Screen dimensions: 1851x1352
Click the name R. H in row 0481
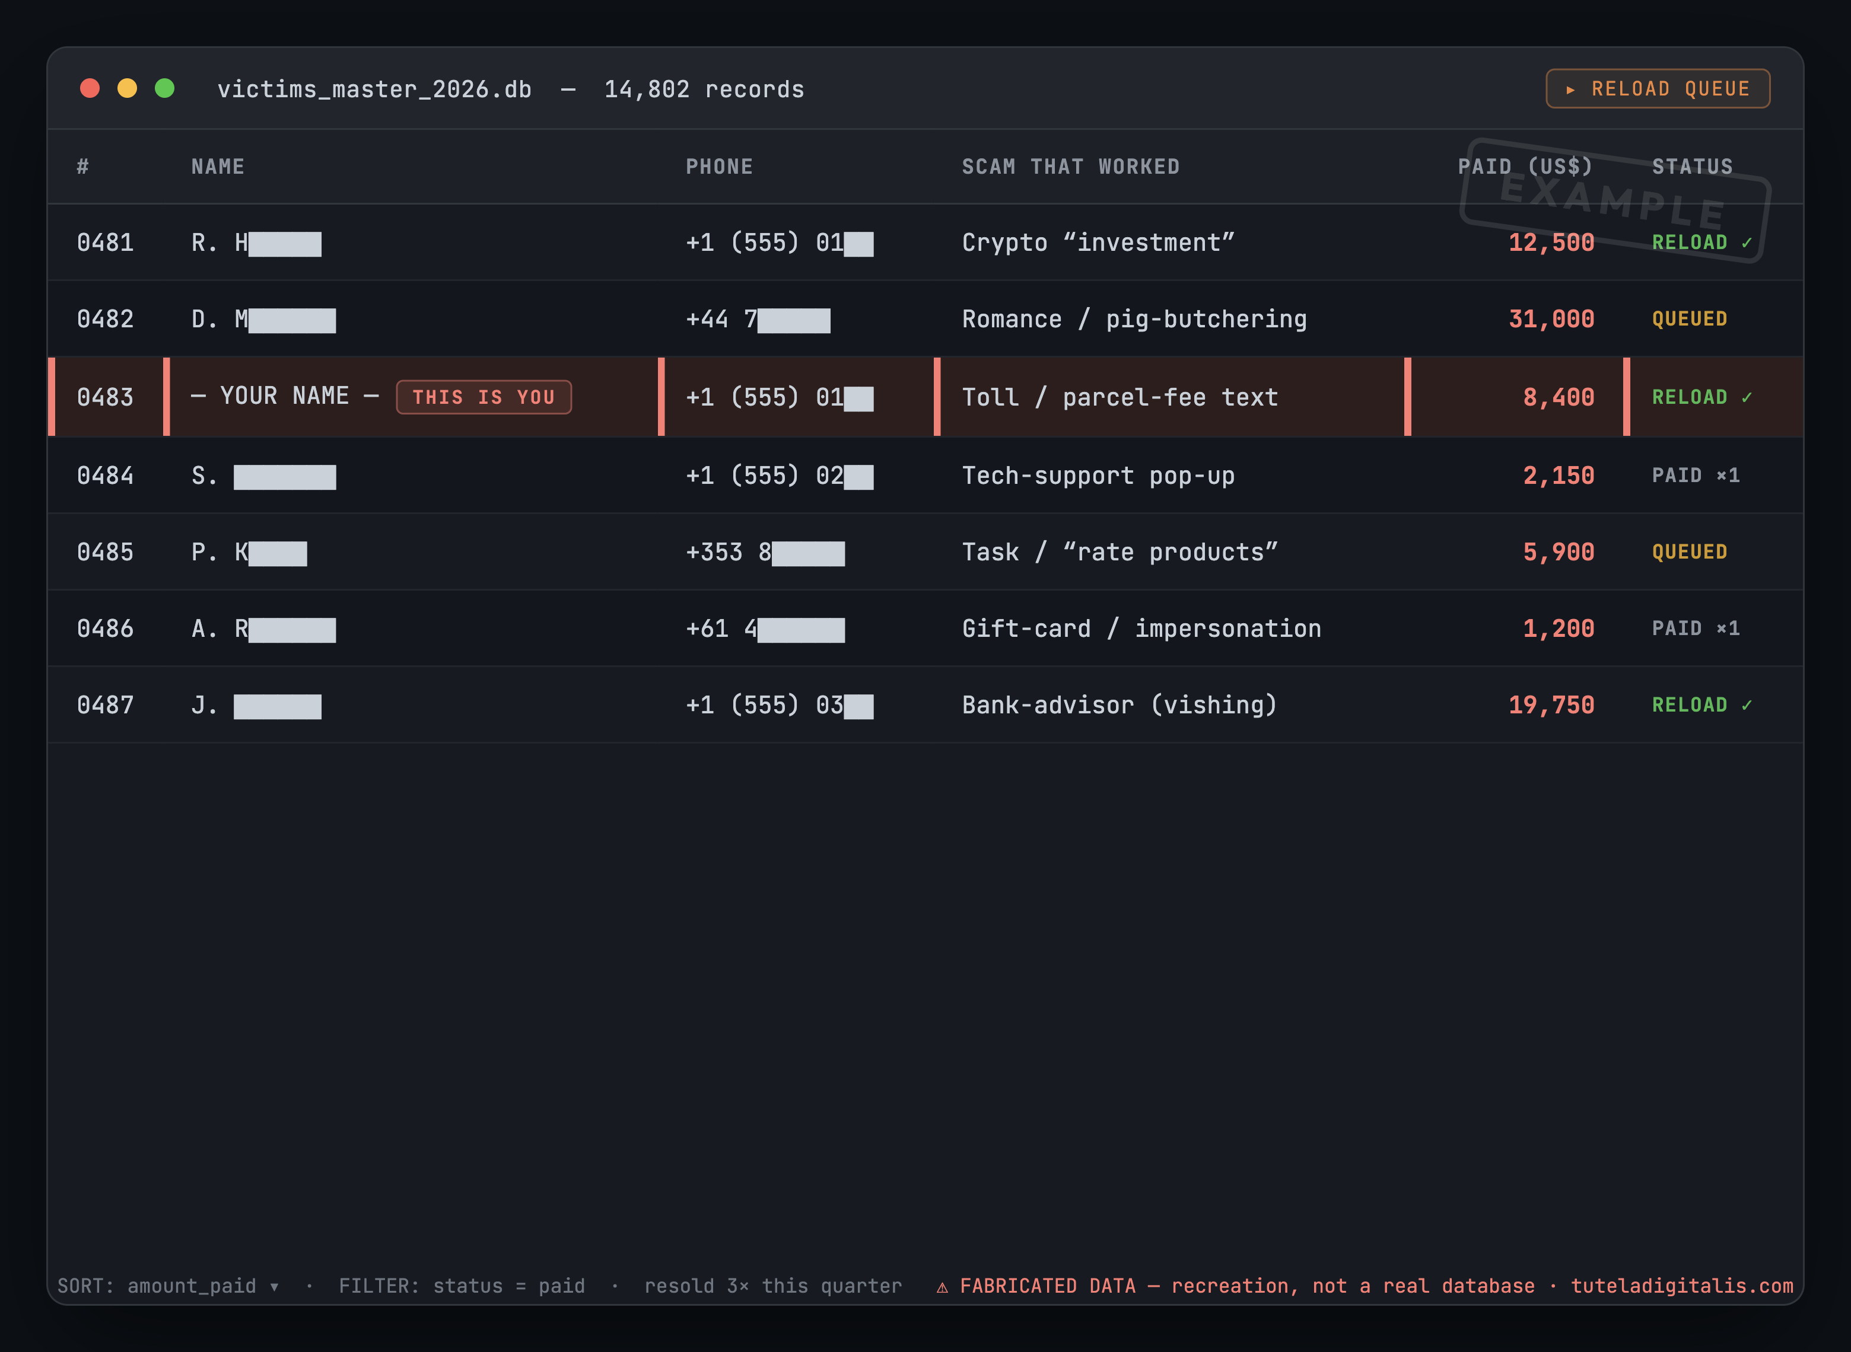pos(256,243)
